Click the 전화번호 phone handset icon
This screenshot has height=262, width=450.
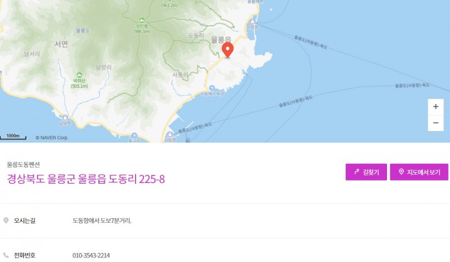6,255
